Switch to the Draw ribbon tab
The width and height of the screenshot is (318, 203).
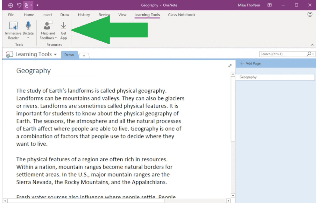[65, 15]
